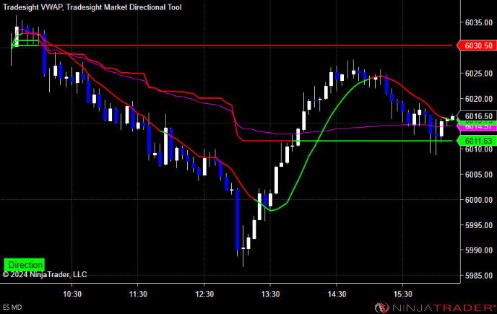Click the indicator title Tradesight VWAP label
The width and height of the screenshot is (497, 314).
33,7
